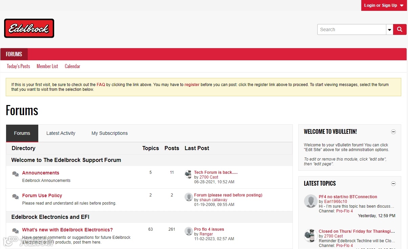408x249 pixels.
Task: Collapse the Latest Topics module
Action: pyautogui.click(x=393, y=184)
